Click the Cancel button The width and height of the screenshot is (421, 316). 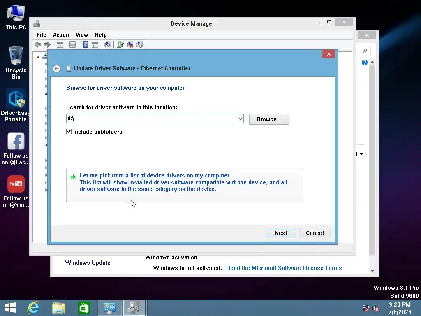coord(315,233)
